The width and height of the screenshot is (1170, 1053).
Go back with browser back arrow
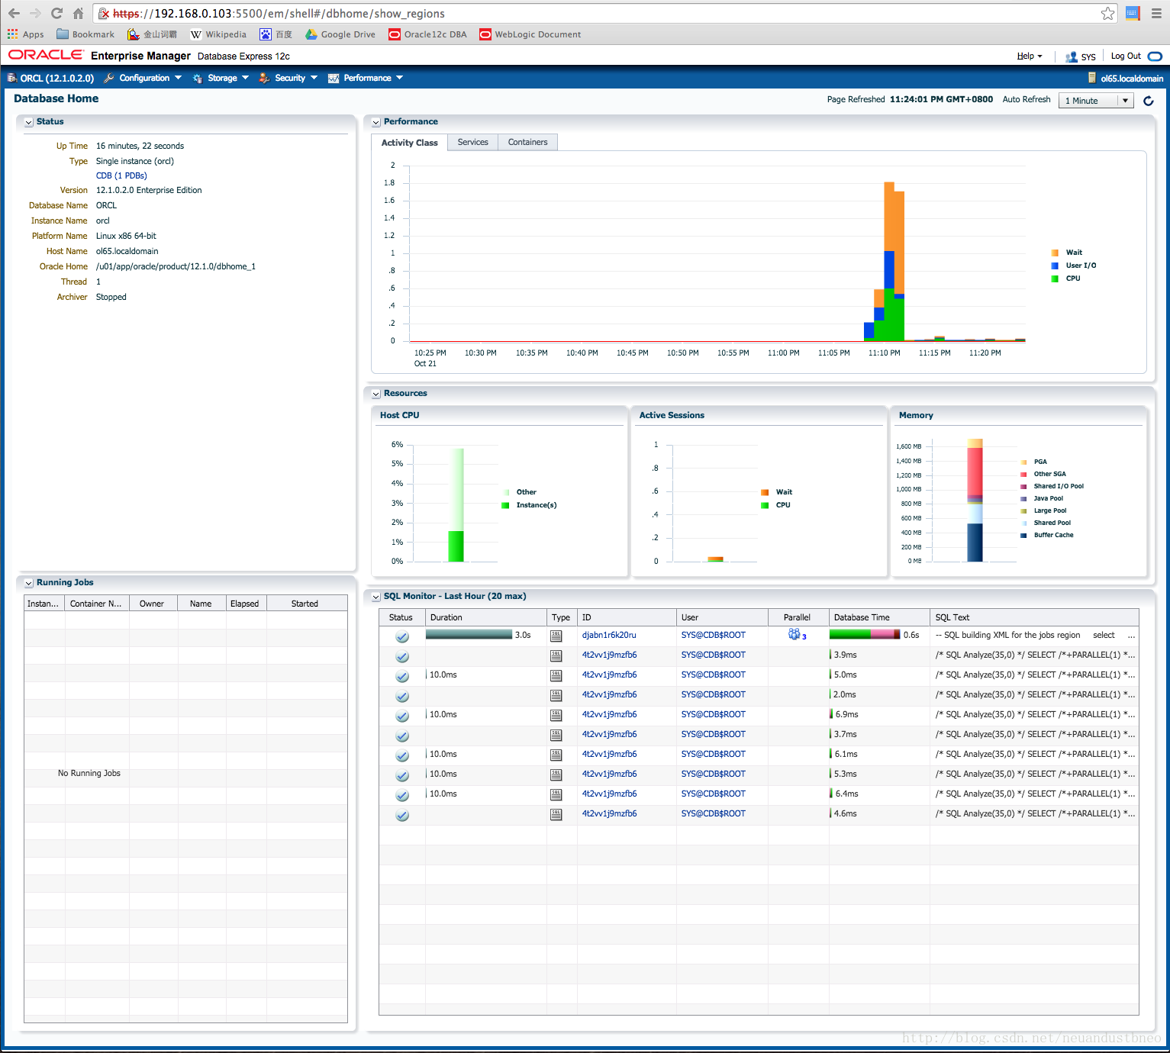pos(14,13)
